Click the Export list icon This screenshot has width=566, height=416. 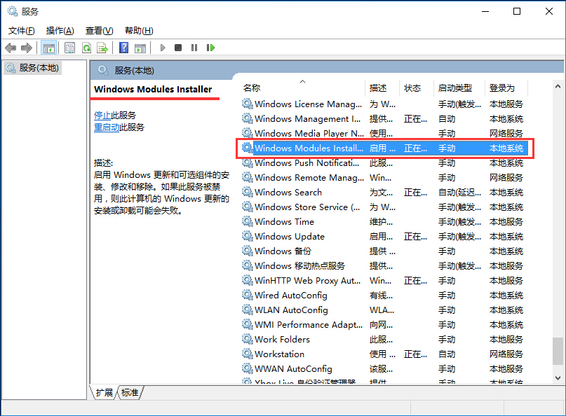tap(102, 47)
